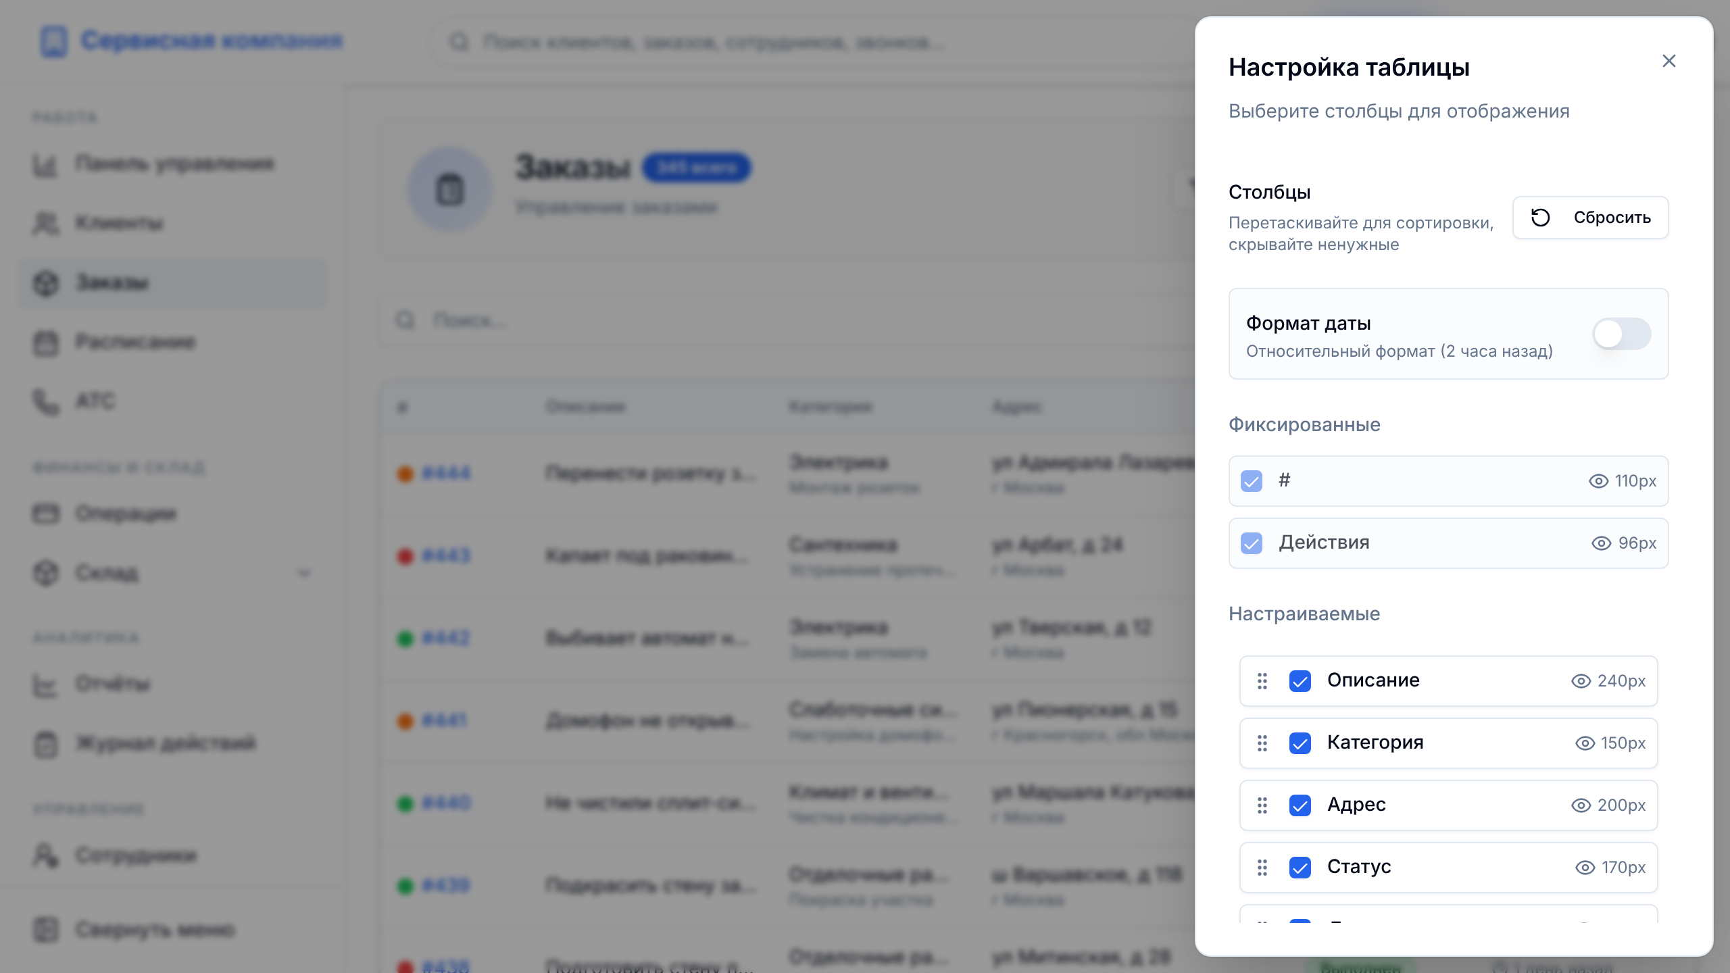The width and height of the screenshot is (1730, 973).
Task: Grab the drag handle of Описание row
Action: tap(1262, 681)
